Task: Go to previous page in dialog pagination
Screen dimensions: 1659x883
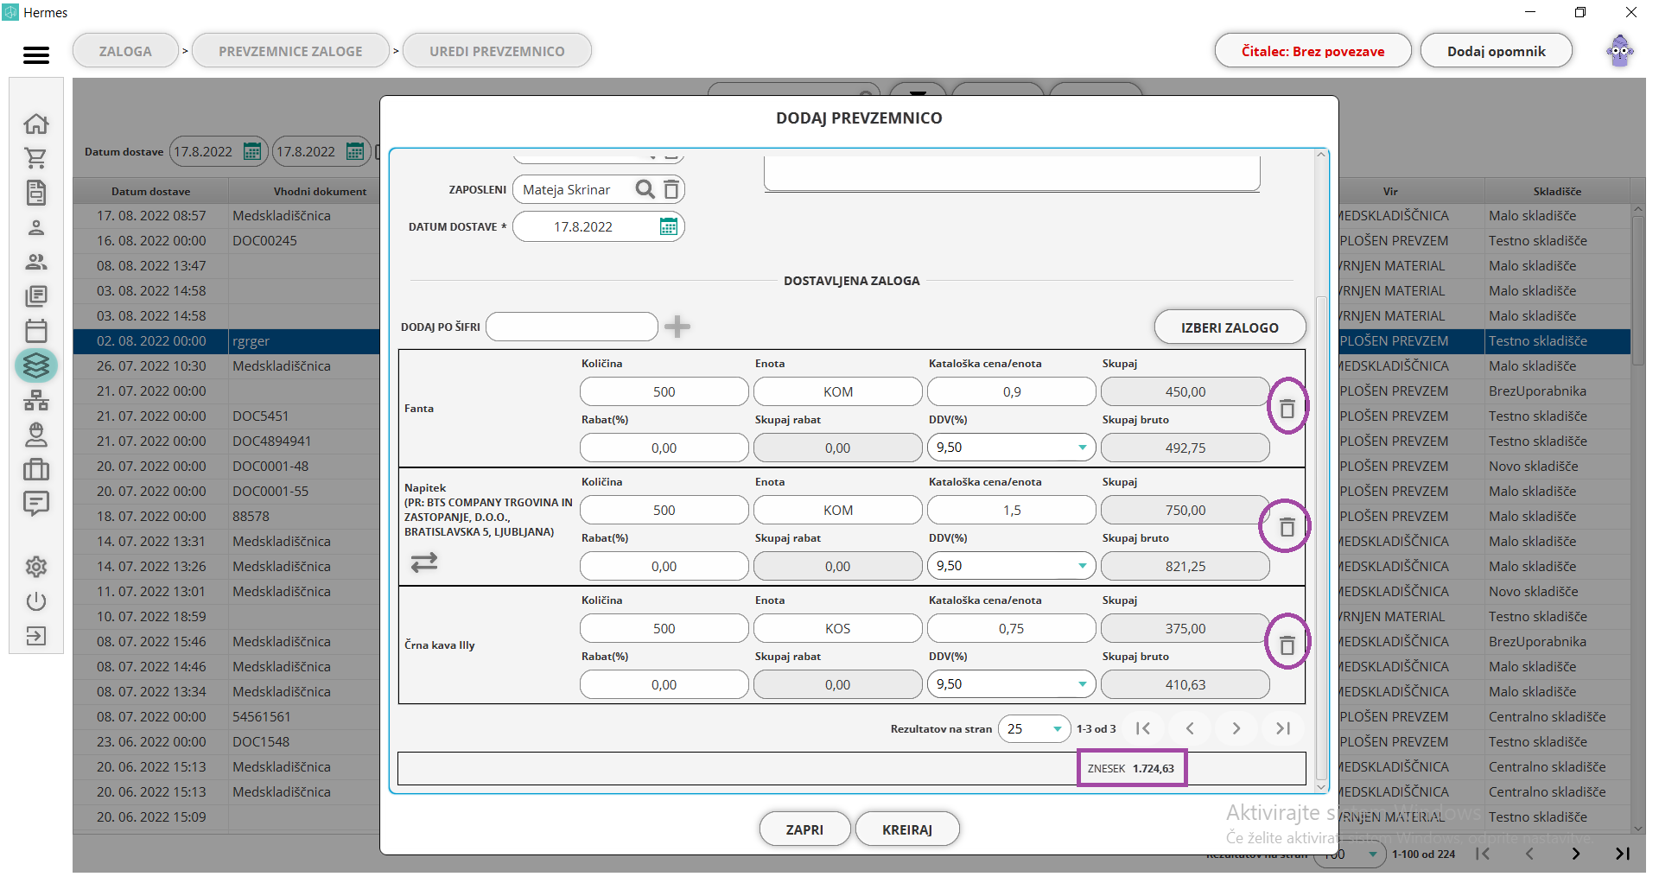Action: coord(1190,728)
